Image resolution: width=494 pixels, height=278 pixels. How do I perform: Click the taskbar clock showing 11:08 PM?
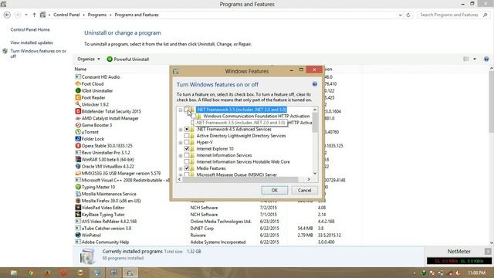(x=477, y=273)
